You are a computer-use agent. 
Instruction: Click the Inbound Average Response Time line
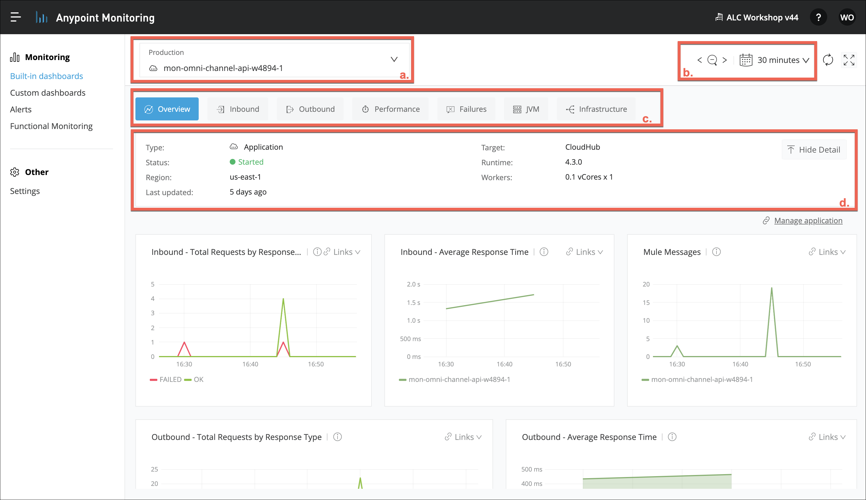[490, 301]
